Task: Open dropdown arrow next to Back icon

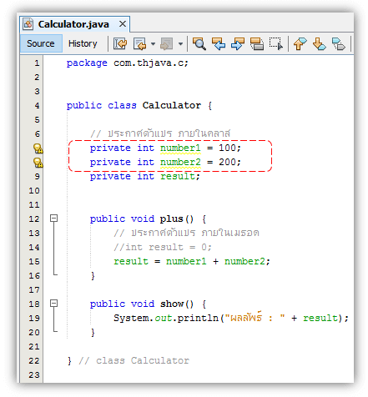Action: point(153,43)
